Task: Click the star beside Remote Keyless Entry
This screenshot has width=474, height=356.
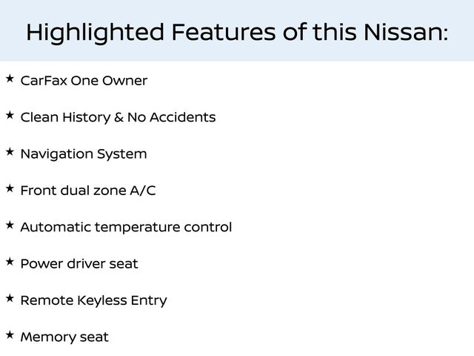Action: tap(10, 298)
